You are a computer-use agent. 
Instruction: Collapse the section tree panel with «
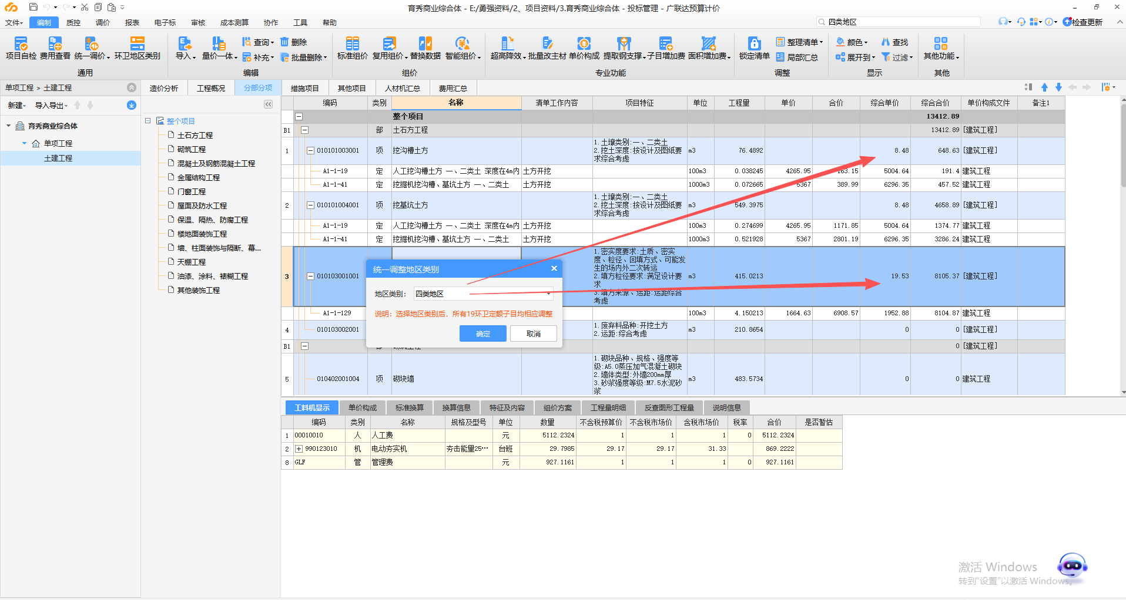(x=268, y=104)
